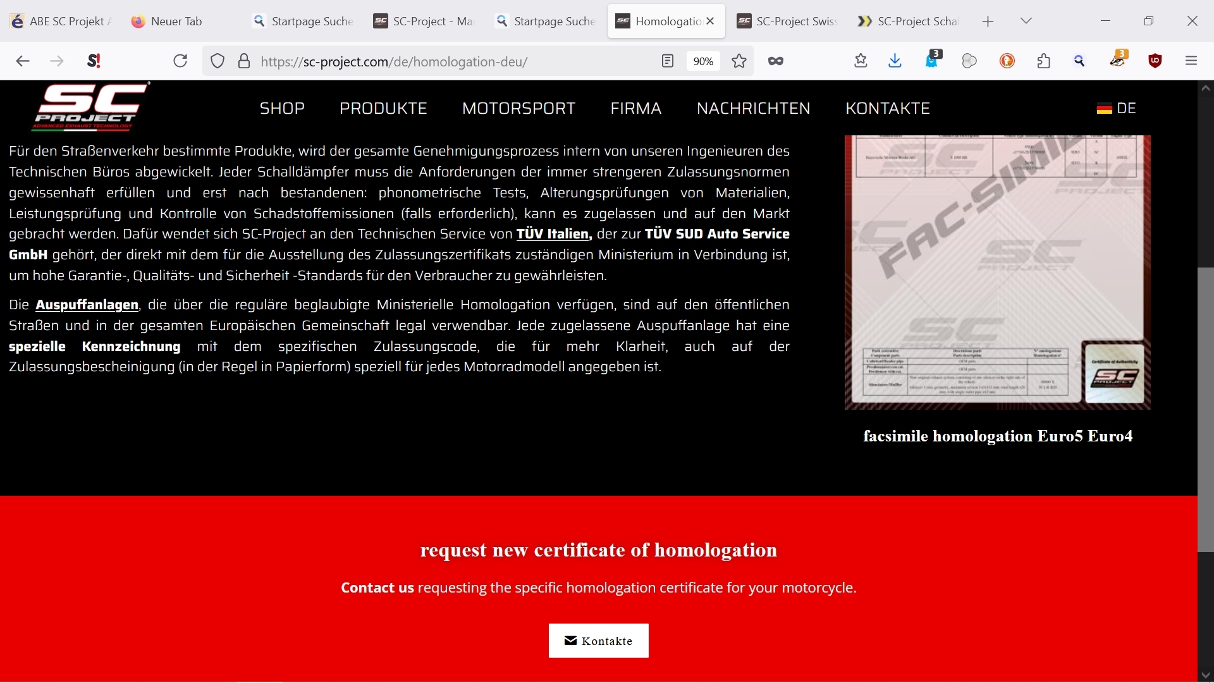Switch to the ABE SC Projekt tab
Viewport: 1214px width, 683px height.
point(61,22)
